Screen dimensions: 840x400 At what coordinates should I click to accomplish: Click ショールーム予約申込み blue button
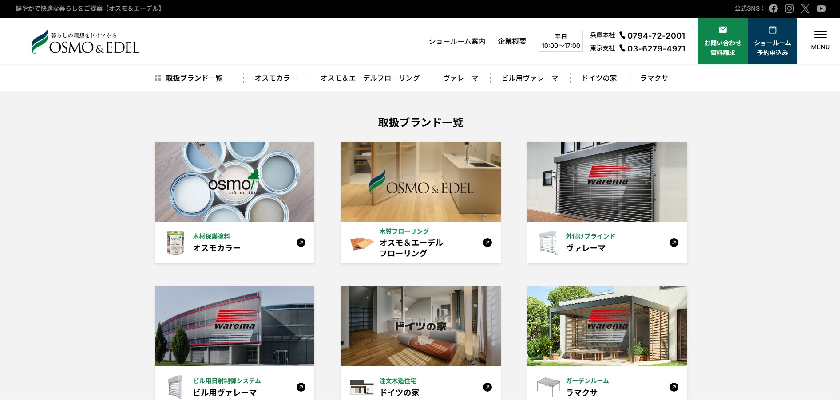coord(773,41)
